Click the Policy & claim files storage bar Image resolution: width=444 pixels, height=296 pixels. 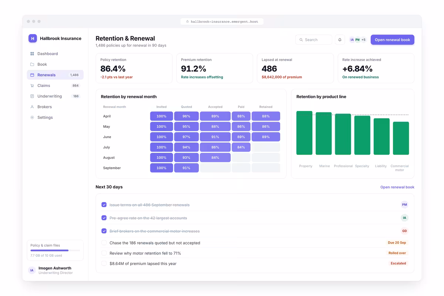click(x=55, y=250)
